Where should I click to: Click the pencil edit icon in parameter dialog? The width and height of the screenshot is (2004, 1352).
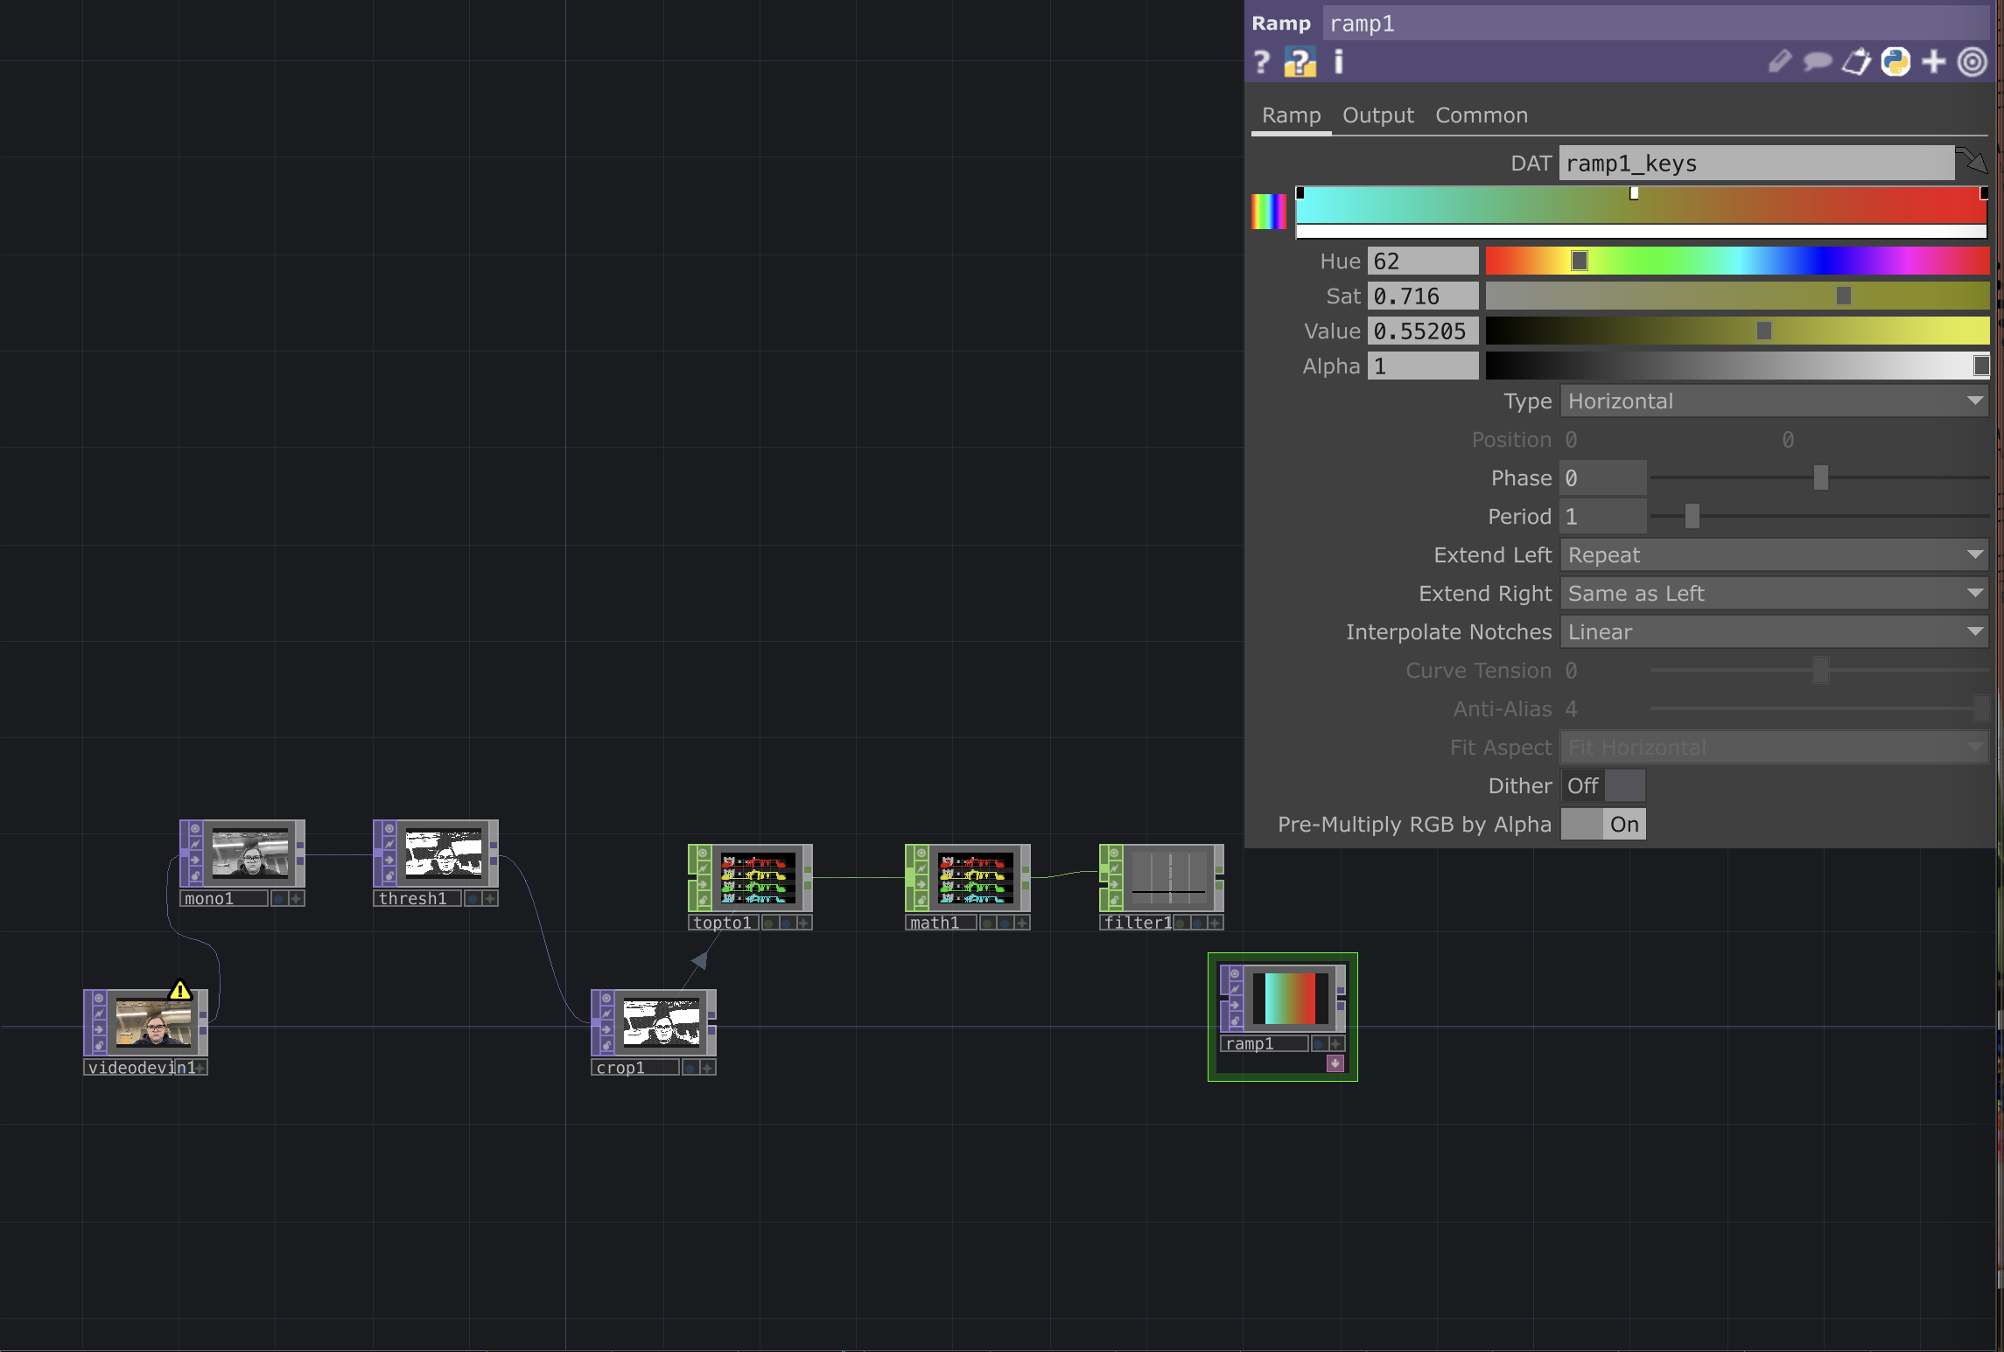click(x=1780, y=61)
